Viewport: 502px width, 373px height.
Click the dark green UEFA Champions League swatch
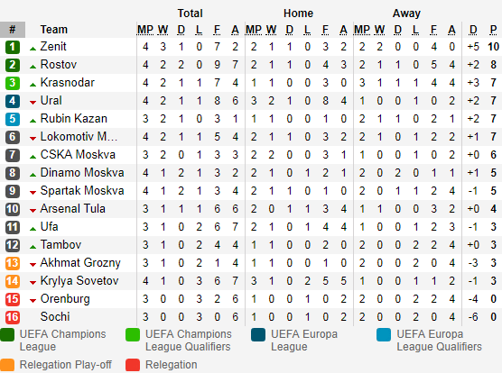pyautogui.click(x=7, y=334)
